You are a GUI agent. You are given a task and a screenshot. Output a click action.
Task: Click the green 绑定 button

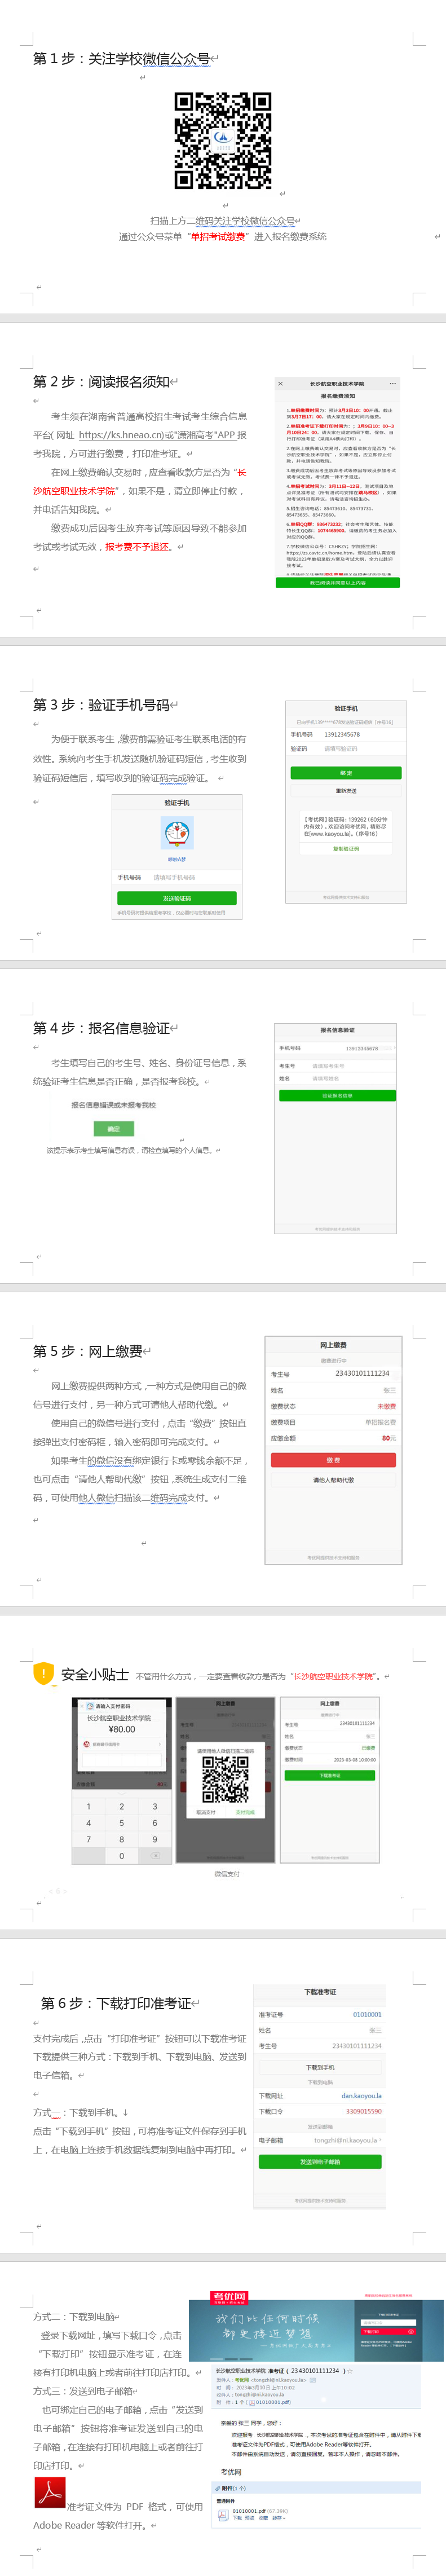(x=346, y=773)
